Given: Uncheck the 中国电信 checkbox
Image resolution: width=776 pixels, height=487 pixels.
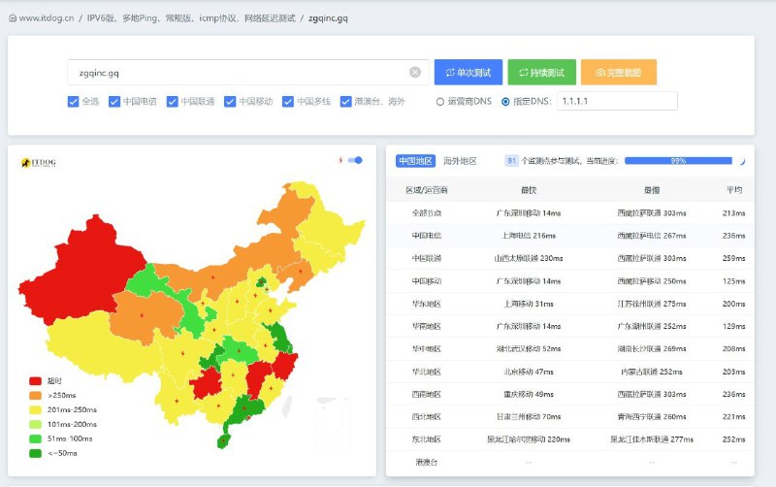Looking at the screenshot, I should [114, 101].
